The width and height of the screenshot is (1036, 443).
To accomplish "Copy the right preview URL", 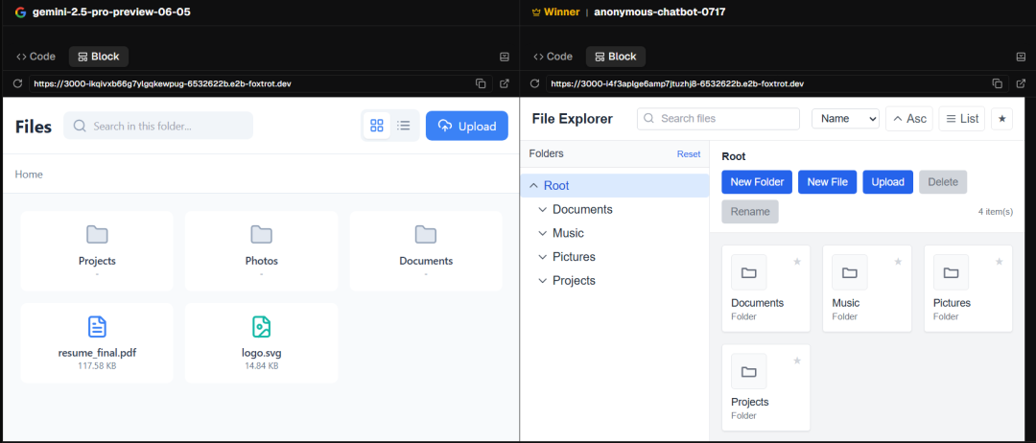I will pos(998,83).
